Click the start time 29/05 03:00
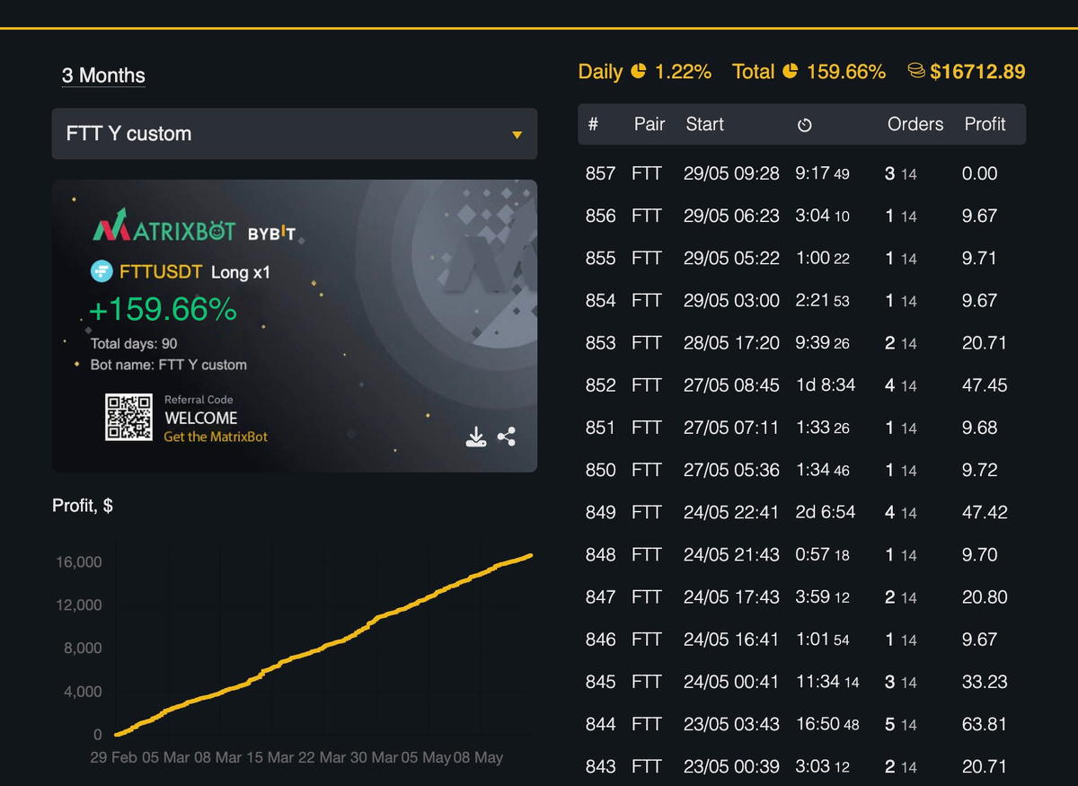This screenshot has width=1078, height=786. (x=731, y=300)
